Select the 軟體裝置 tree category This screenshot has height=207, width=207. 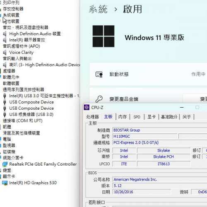pos(11,83)
